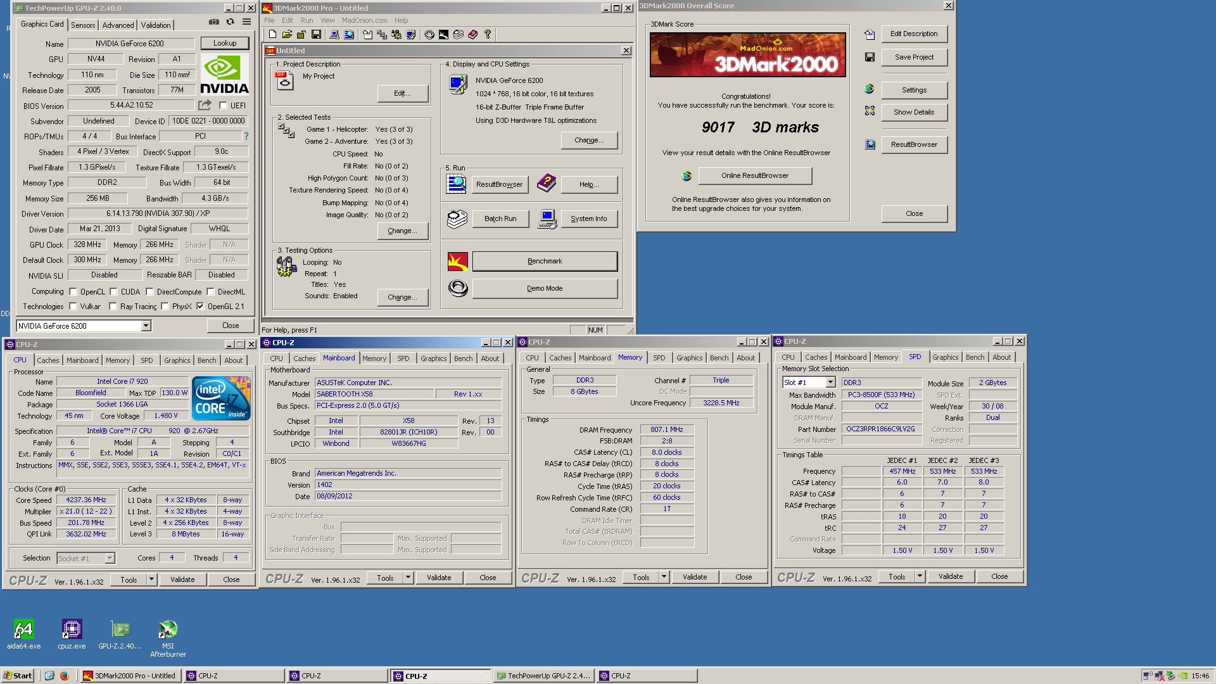
Task: Open aida64.exe desktop icon
Action: [x=23, y=635]
